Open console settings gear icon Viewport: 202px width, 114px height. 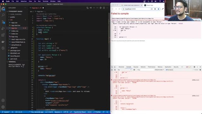click(200, 70)
